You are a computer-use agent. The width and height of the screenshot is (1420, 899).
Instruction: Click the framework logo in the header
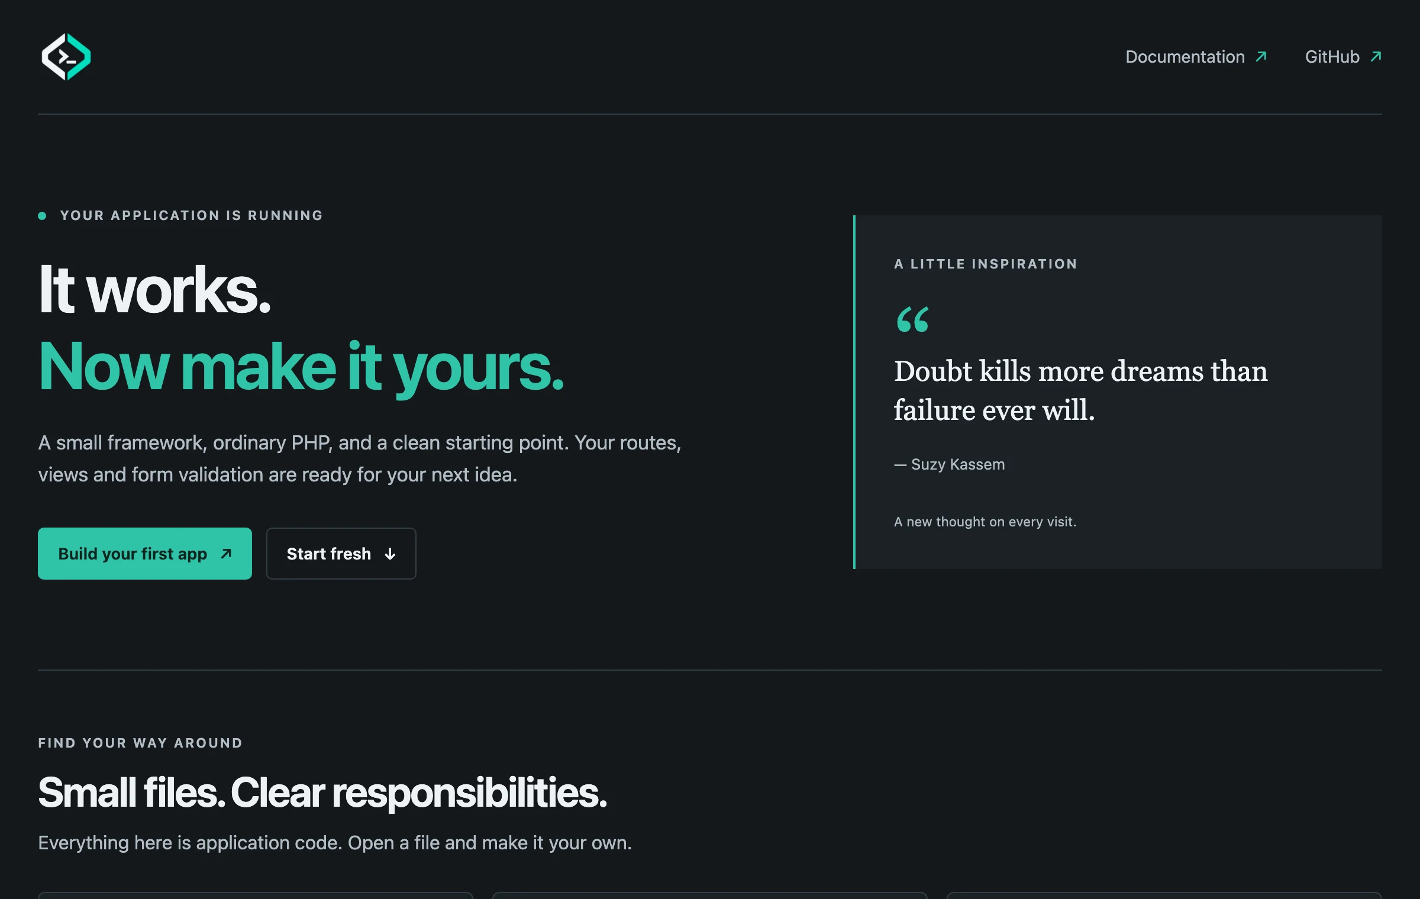[66, 57]
